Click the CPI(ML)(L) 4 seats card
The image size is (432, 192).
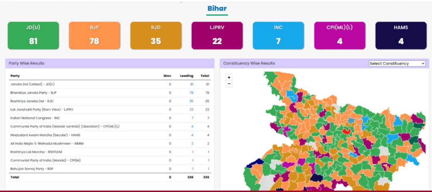pos(339,36)
